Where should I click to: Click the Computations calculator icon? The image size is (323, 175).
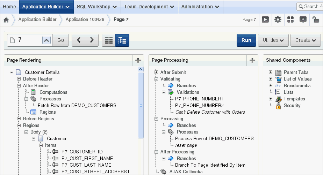click(x=33, y=92)
